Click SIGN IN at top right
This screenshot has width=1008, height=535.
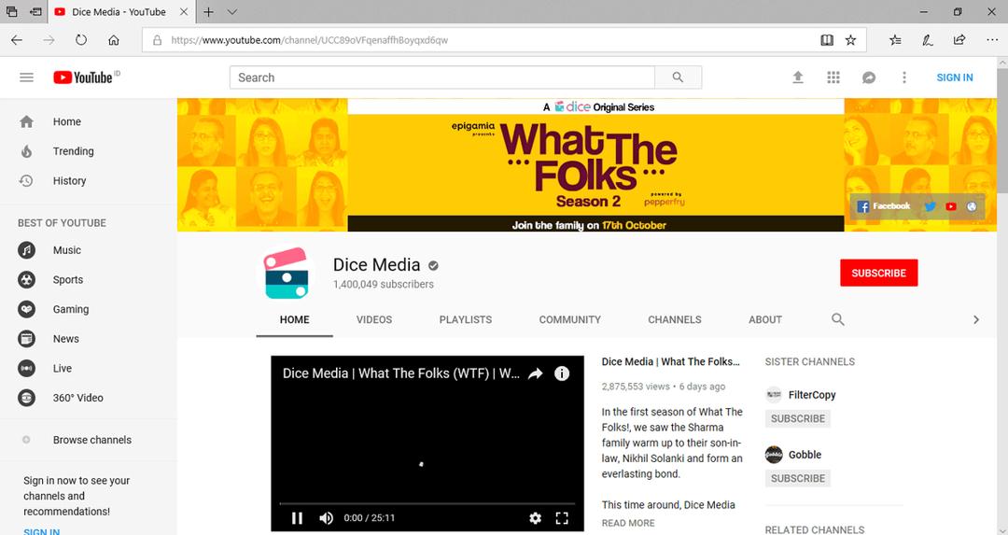coord(954,77)
